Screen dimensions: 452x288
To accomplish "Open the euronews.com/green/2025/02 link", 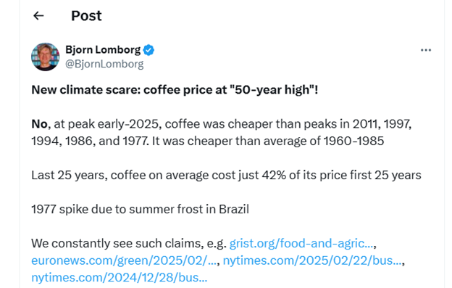I will click(x=124, y=260).
